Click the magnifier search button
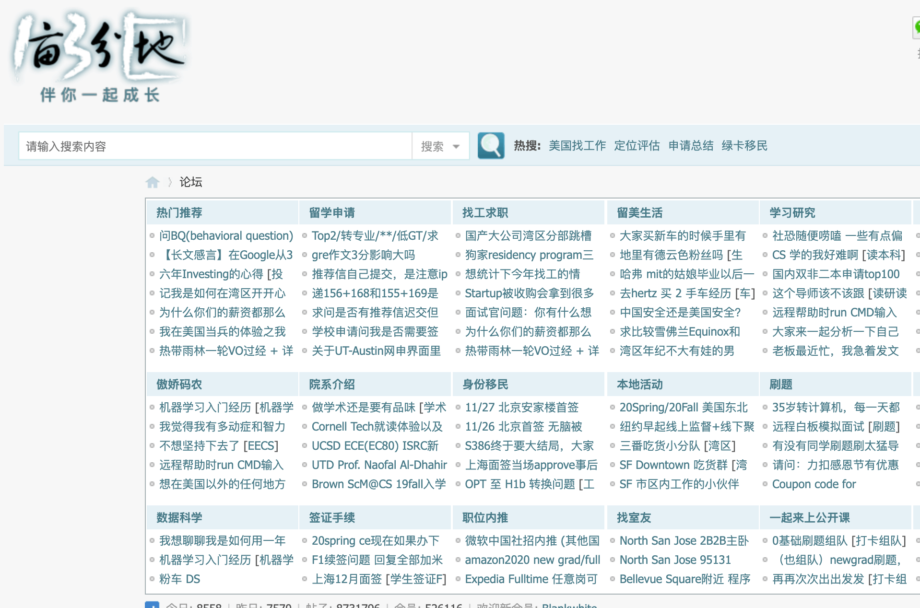The height and width of the screenshot is (608, 920). (491, 146)
